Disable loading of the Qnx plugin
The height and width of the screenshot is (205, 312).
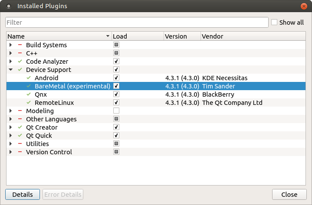116,94
